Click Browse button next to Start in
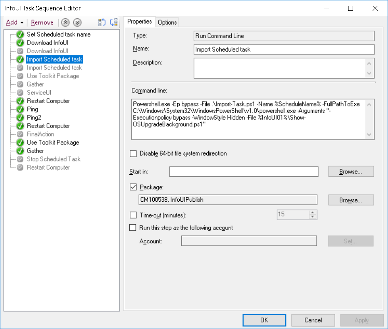 pyautogui.click(x=351, y=171)
